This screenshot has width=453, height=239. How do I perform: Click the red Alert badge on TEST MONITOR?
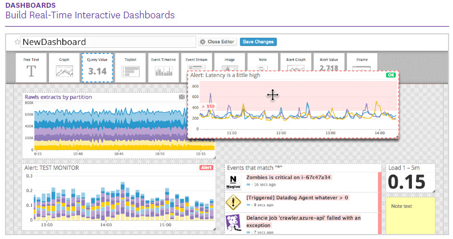coord(206,167)
